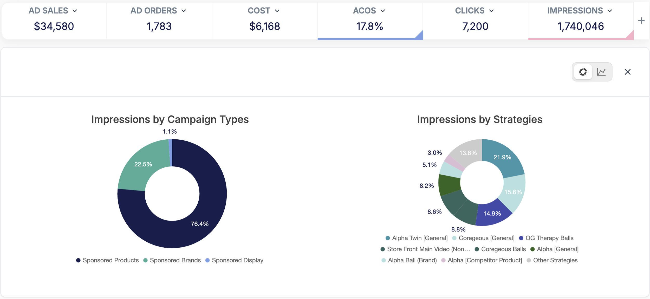Image resolution: width=650 pixels, height=299 pixels.
Task: Select the ACOS metric card
Action: [369, 26]
